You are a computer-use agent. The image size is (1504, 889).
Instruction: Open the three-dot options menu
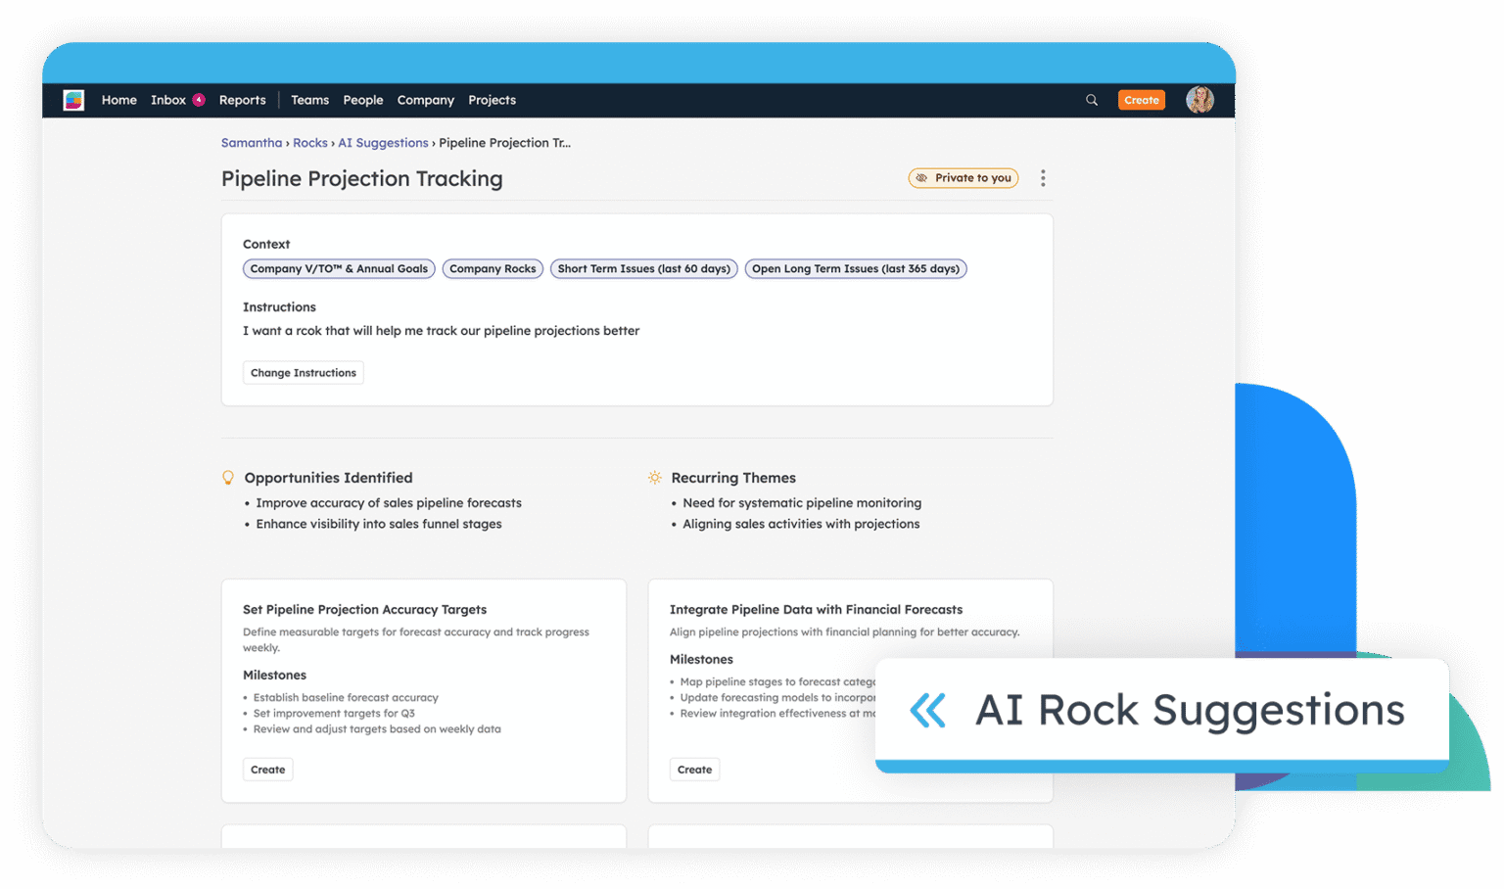(1043, 177)
